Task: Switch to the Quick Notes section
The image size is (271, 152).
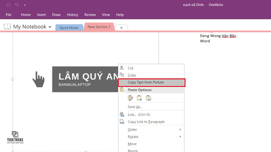Action: tap(69, 28)
